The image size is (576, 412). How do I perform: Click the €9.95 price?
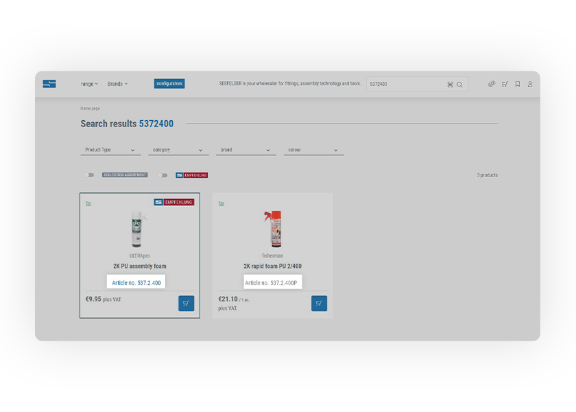coord(93,299)
